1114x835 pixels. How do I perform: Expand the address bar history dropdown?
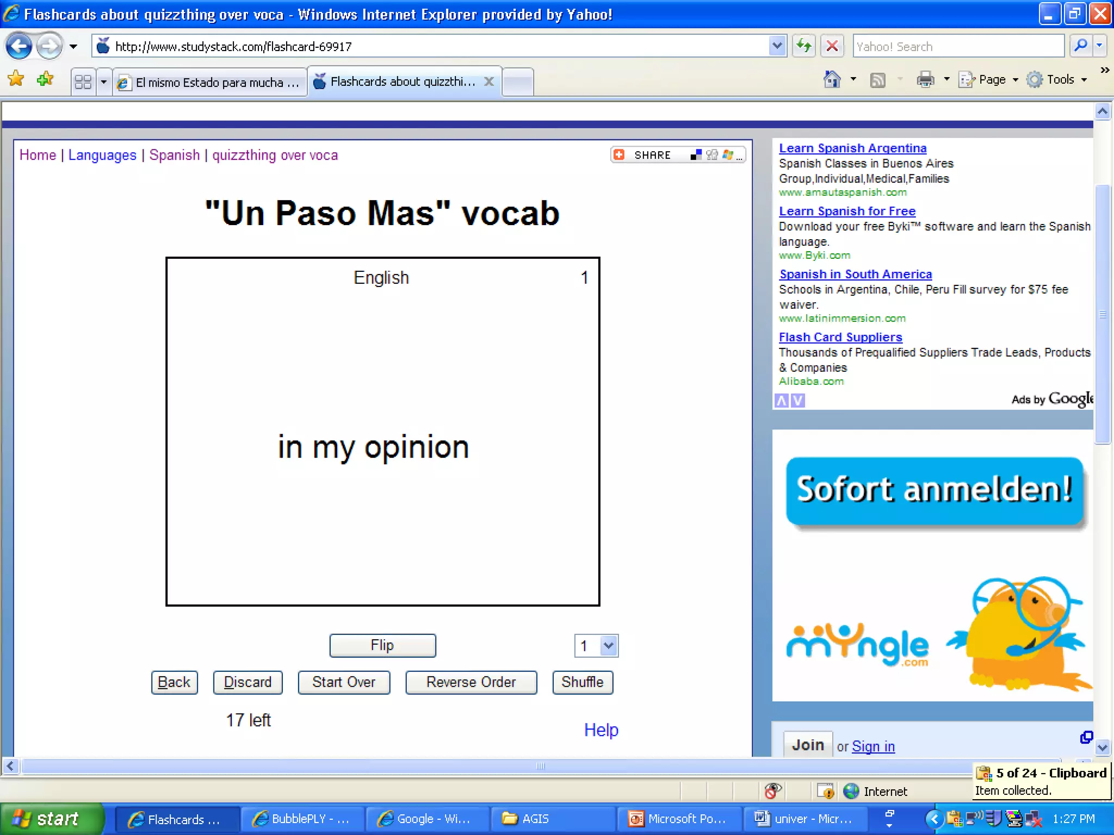pyautogui.click(x=777, y=46)
